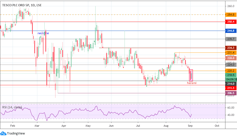
Task: Click the 239.7 gray price label
Action: pyautogui.click(x=231, y=39)
